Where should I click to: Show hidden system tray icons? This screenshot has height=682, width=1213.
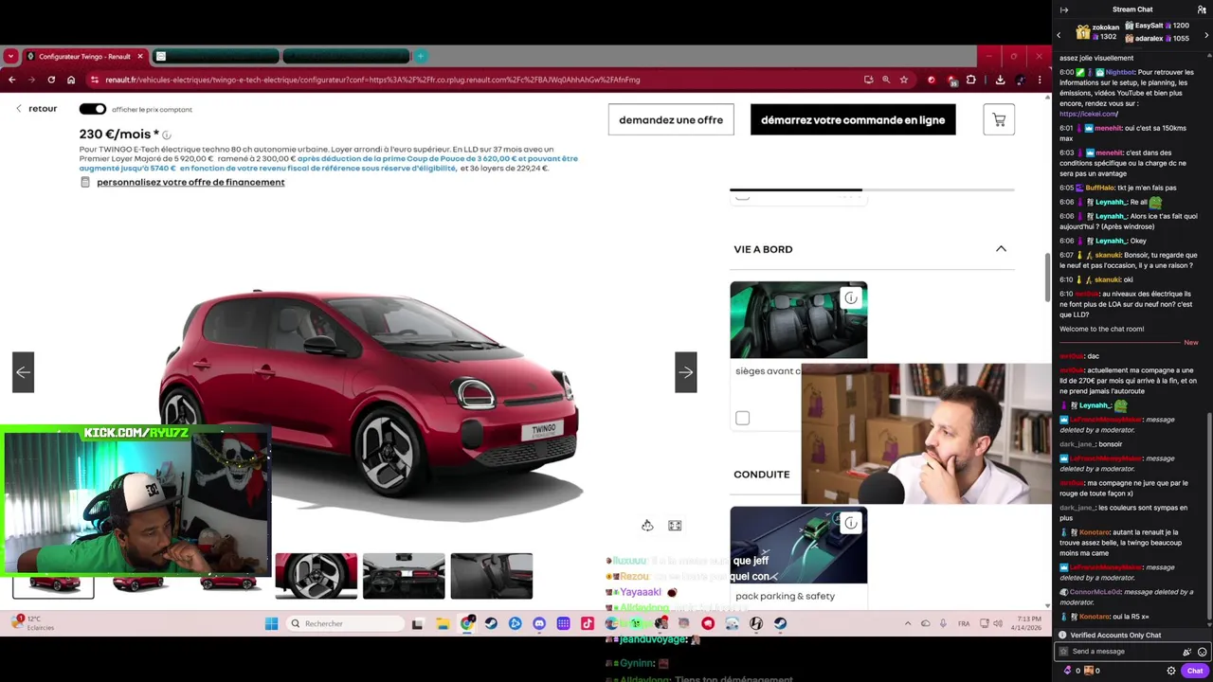click(908, 623)
